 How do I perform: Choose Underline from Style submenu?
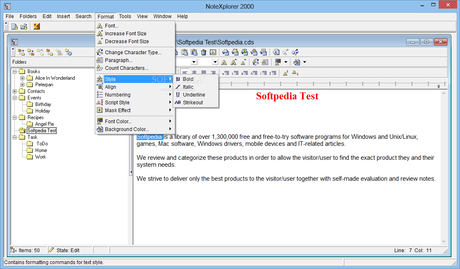click(x=196, y=94)
